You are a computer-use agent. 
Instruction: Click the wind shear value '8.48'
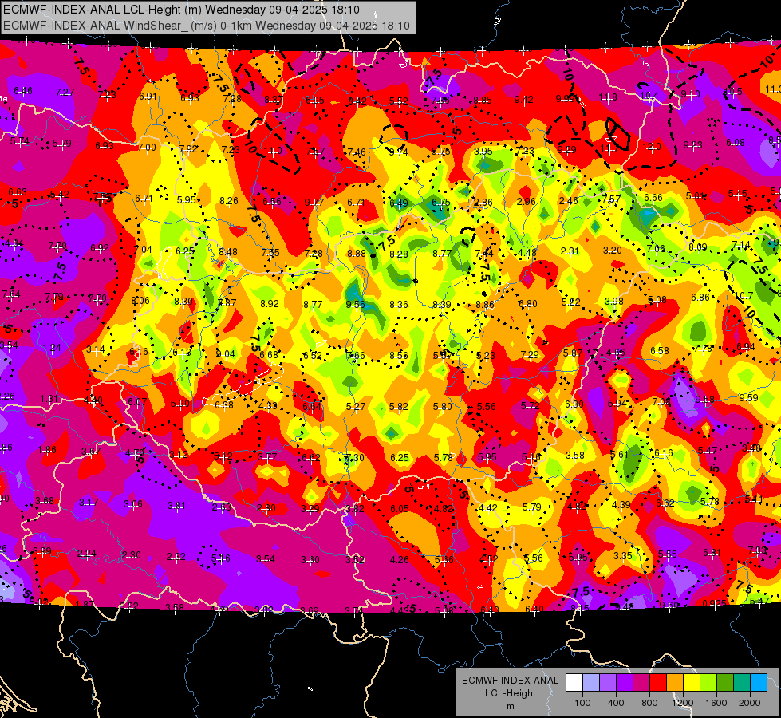pyautogui.click(x=227, y=251)
